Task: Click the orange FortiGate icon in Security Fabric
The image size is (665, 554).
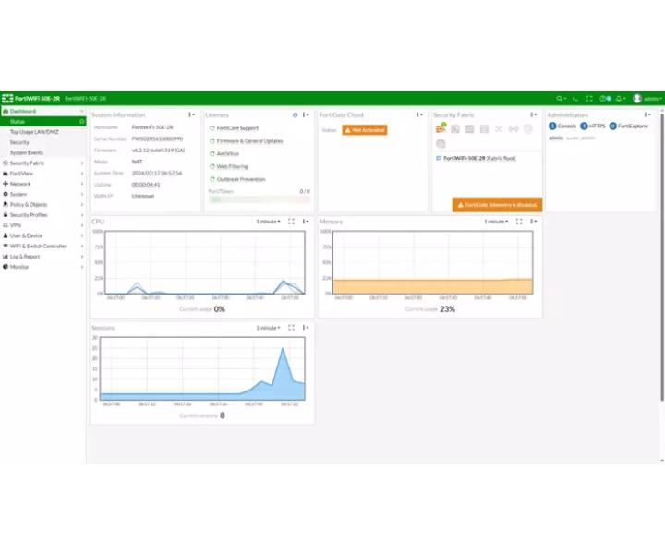Action: click(x=441, y=128)
